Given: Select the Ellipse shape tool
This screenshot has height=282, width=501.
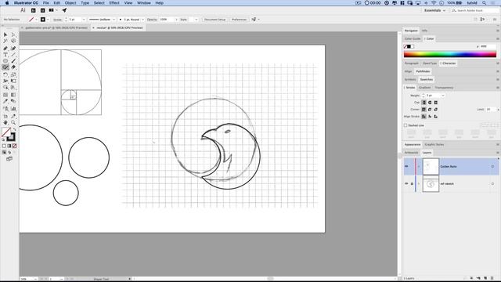Looking at the screenshot, I should (5, 61).
